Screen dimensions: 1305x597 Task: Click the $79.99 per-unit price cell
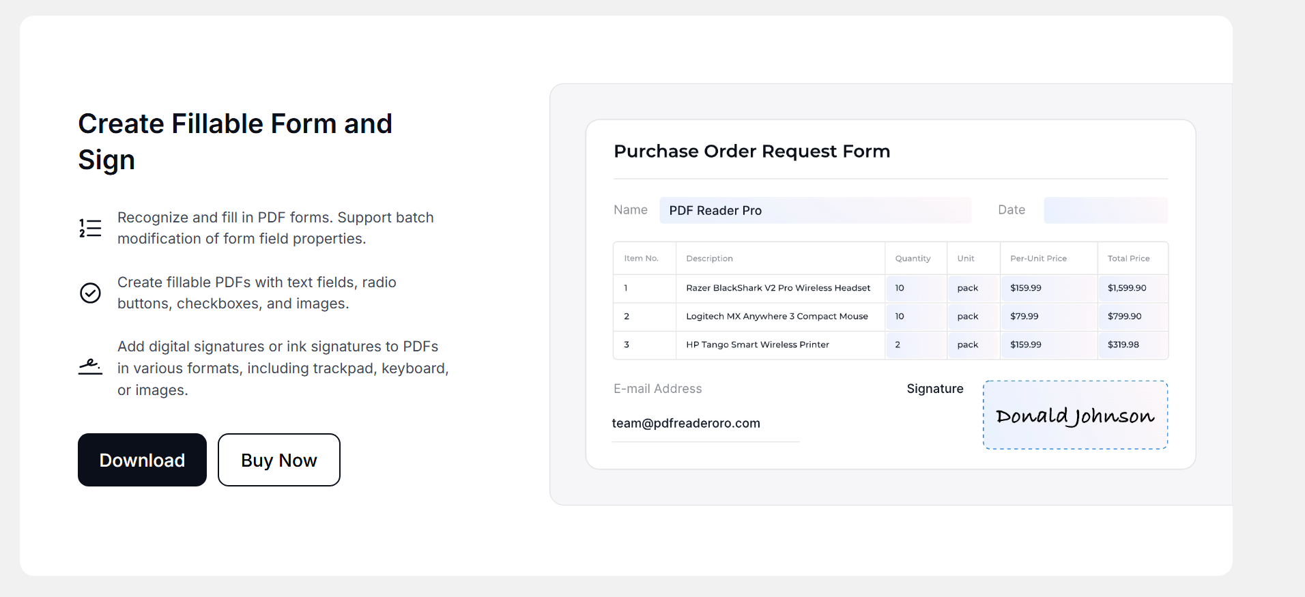pyautogui.click(x=1048, y=317)
